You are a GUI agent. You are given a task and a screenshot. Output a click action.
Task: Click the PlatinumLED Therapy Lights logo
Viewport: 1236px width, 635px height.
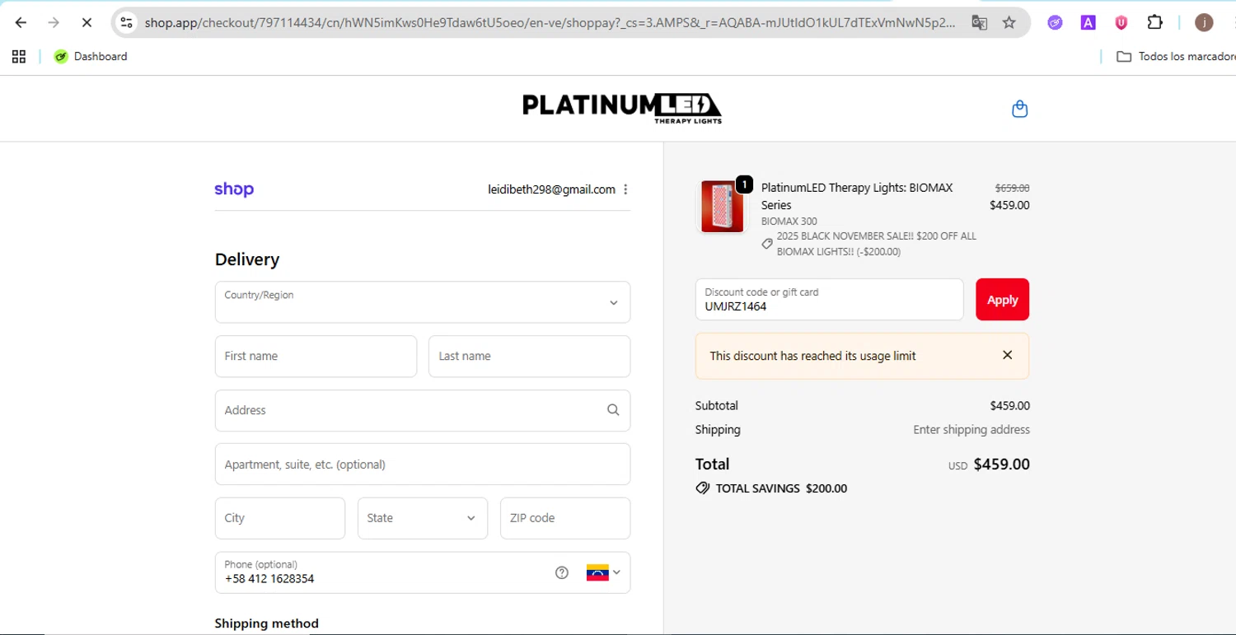point(622,109)
